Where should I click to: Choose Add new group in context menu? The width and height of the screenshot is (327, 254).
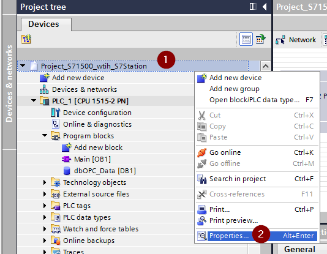(257, 89)
